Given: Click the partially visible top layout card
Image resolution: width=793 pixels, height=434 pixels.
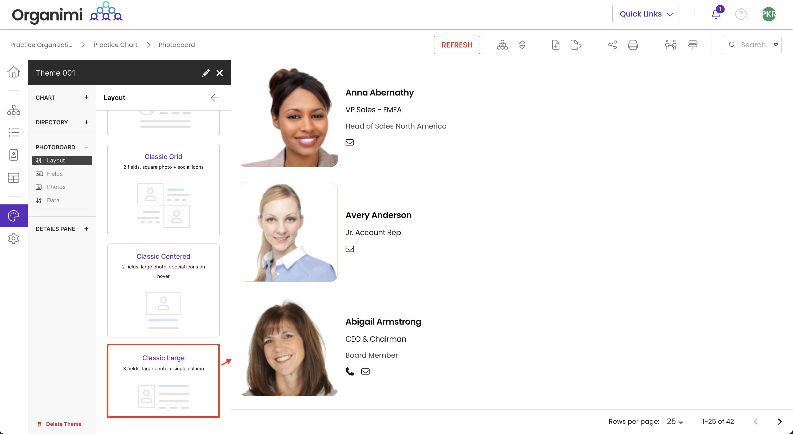Looking at the screenshot, I should (x=163, y=123).
